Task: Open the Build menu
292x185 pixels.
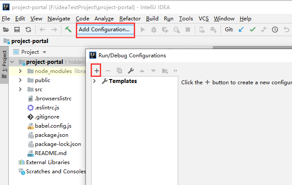Action: [x=152, y=19]
